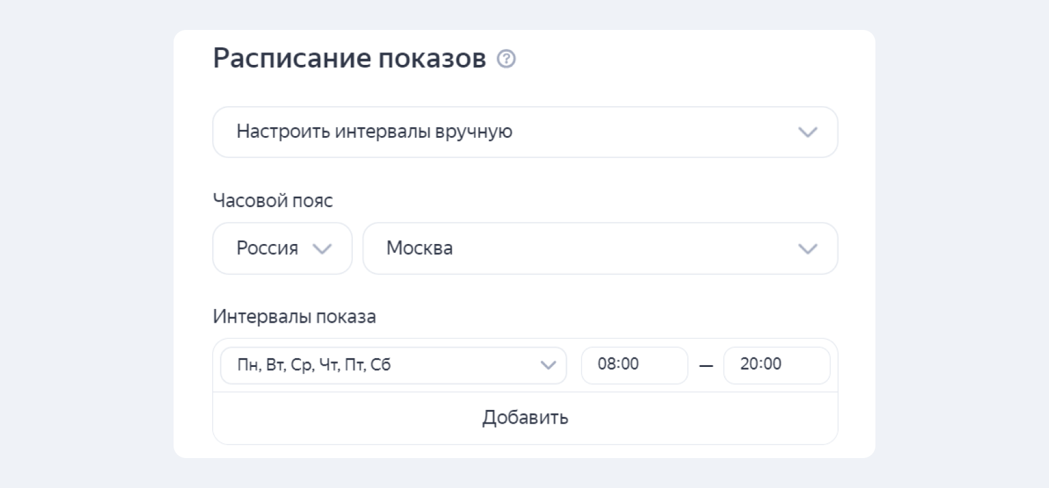Click the help question-mark icon beside Расписание показов
Screen dimensions: 1049x488
click(506, 59)
